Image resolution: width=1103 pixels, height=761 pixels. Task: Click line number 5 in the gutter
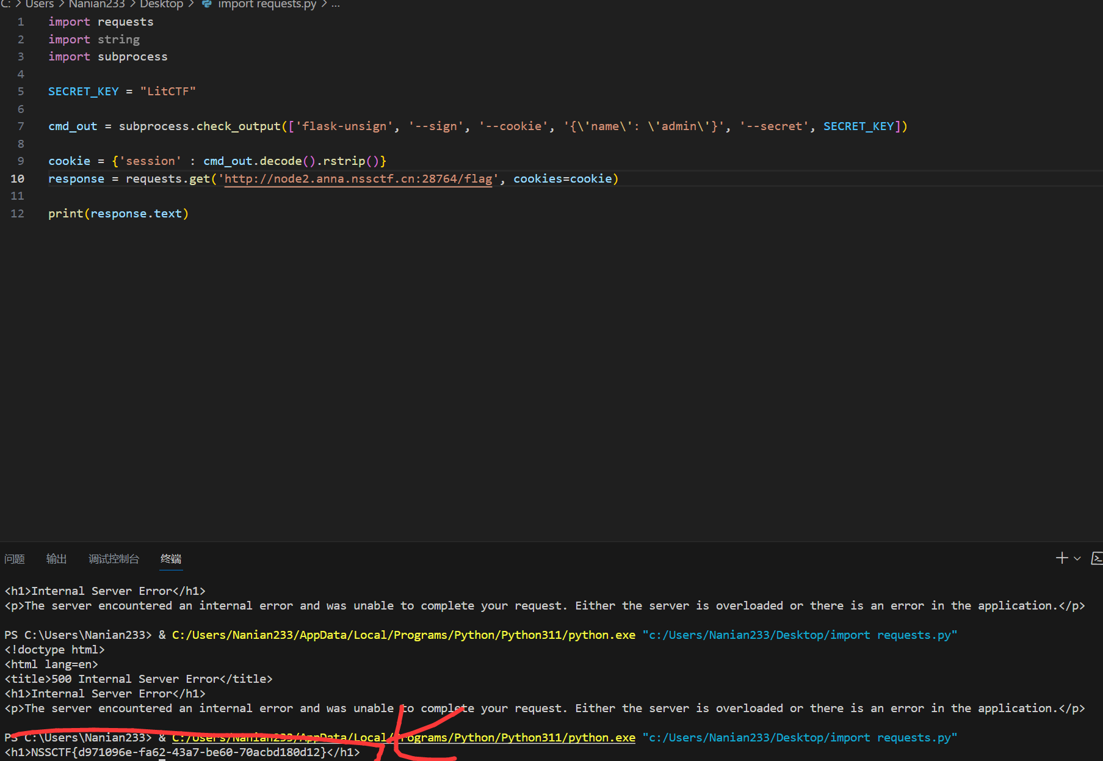[21, 92]
